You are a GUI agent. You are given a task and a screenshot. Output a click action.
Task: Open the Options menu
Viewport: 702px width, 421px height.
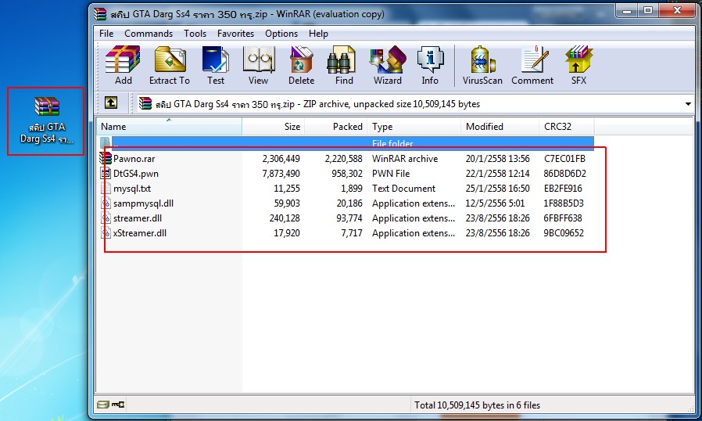tap(281, 34)
